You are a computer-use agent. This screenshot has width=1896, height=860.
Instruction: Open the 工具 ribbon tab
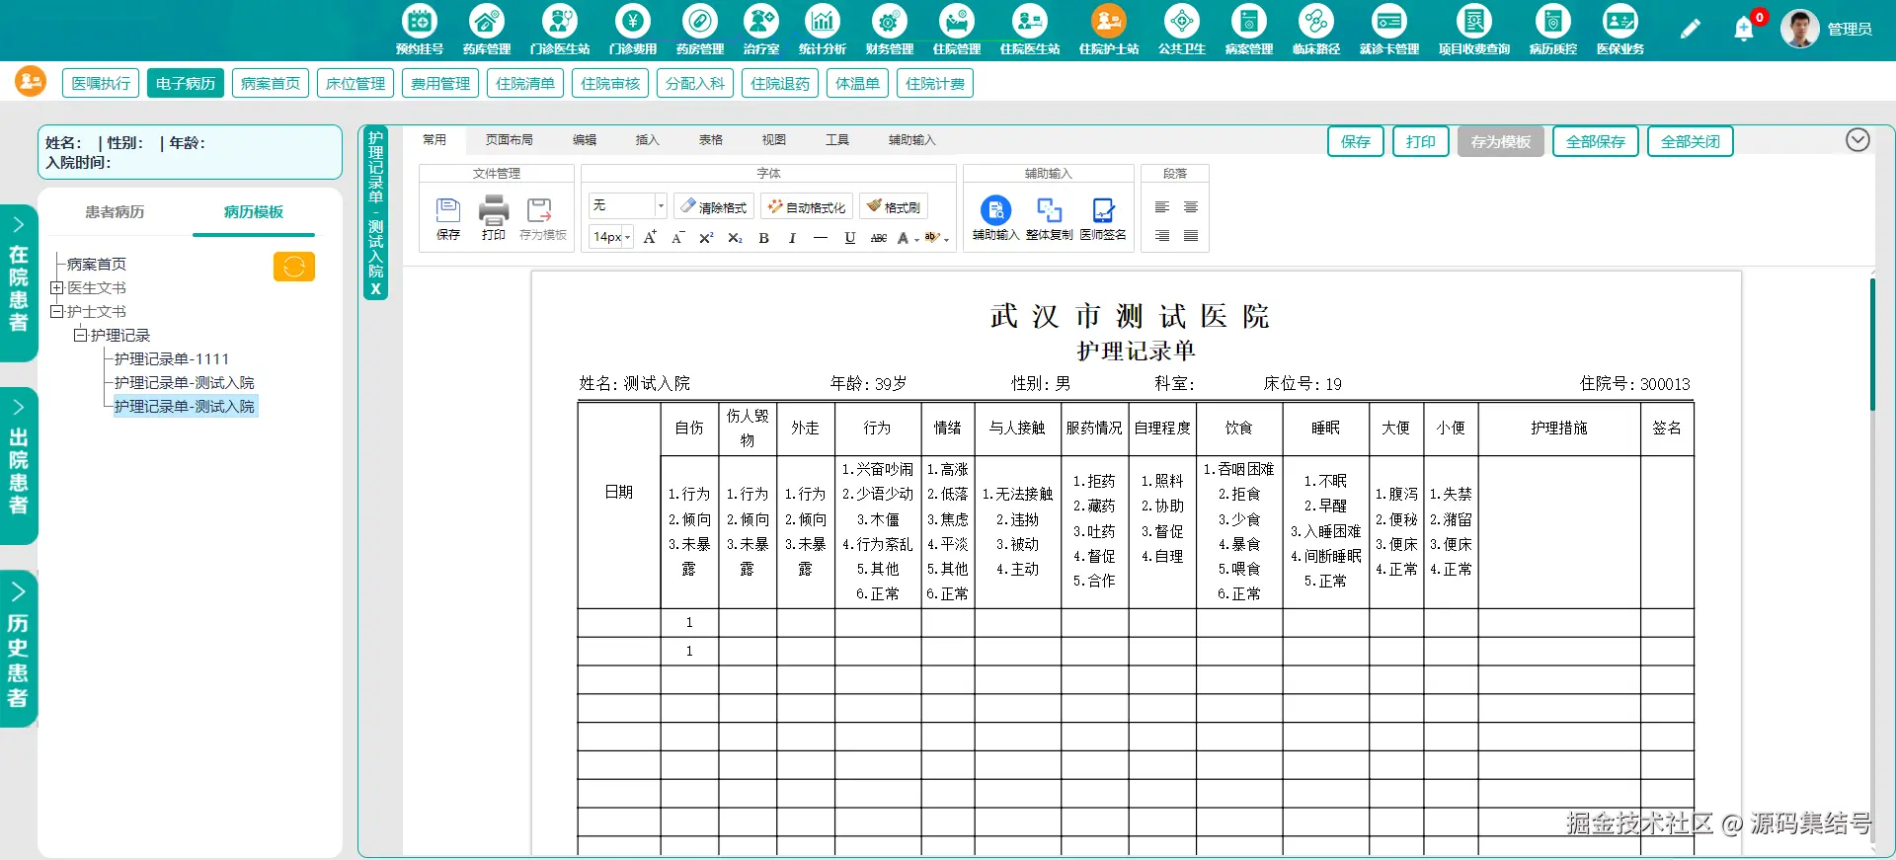click(837, 140)
